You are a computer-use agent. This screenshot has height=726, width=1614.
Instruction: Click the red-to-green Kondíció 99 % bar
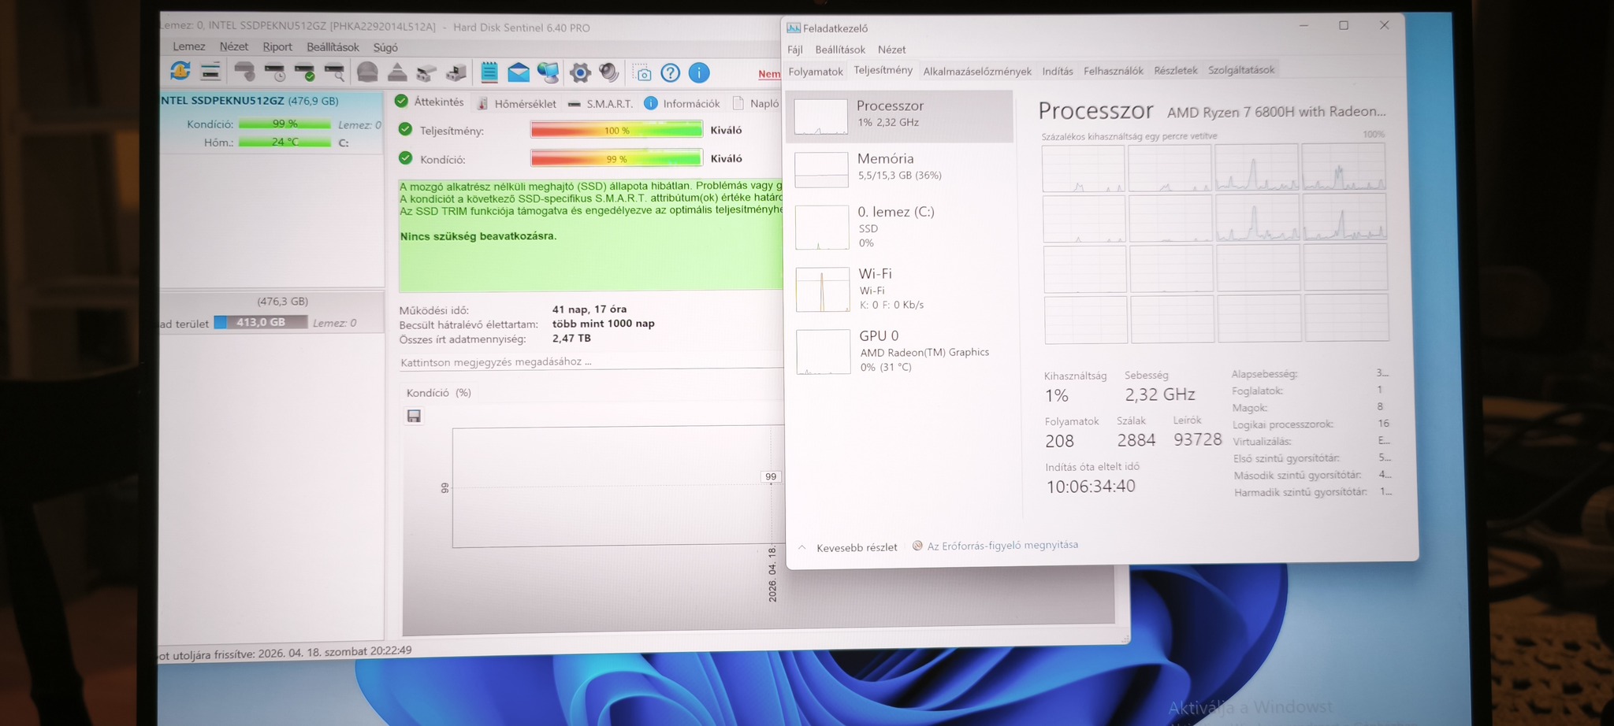point(616,158)
